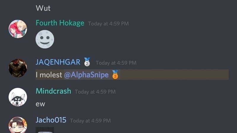Click the @AlphaSnipe mention
Viewport: 237px width, 133px height.
coord(86,75)
